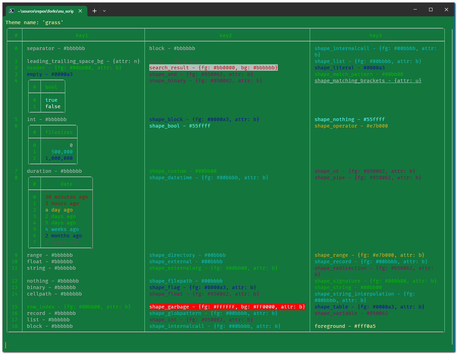Click the red highlighted shape_garbage entry
This screenshot has height=354, width=457.
pos(227,307)
